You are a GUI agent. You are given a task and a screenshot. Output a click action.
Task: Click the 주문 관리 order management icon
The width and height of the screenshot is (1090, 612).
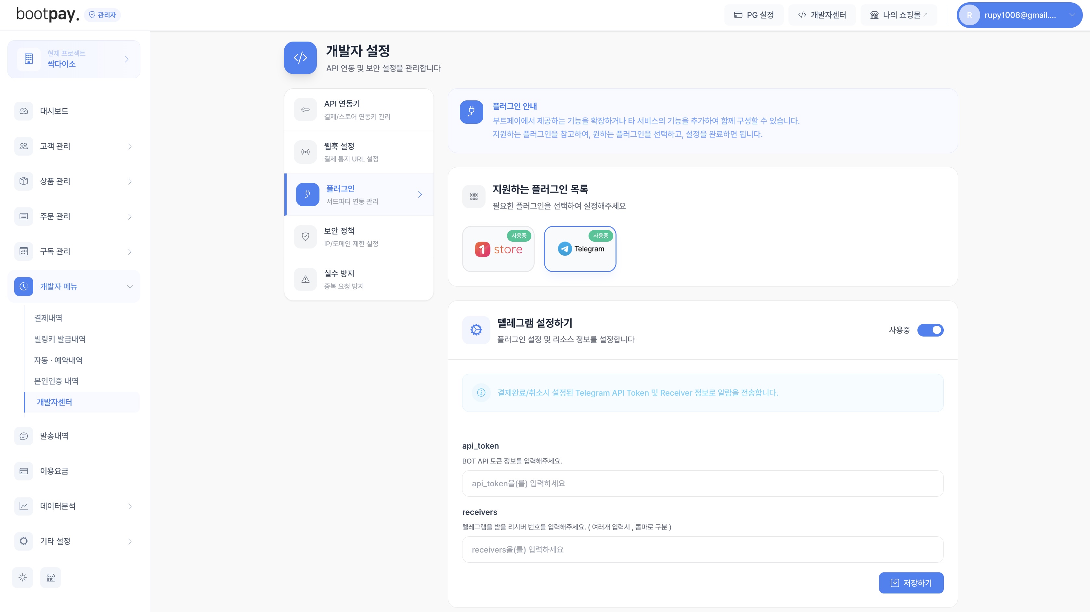pos(23,216)
